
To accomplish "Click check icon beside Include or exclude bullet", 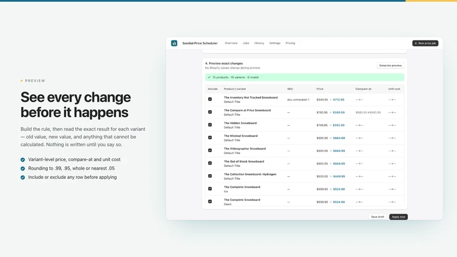I will tap(23, 178).
